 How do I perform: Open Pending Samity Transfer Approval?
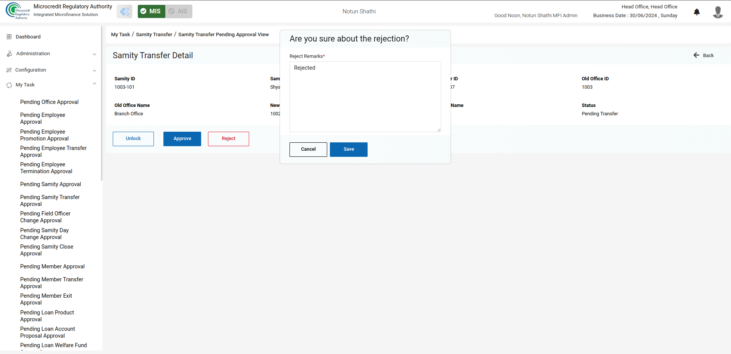pyautogui.click(x=50, y=201)
